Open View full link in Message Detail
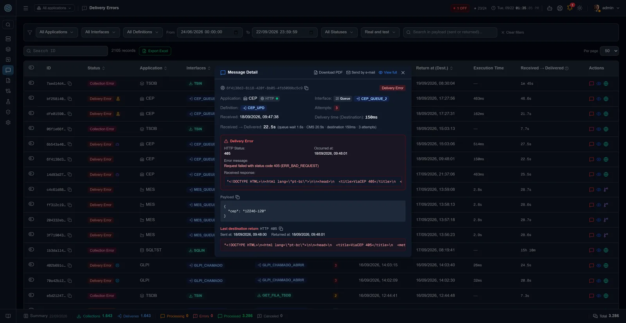Screen dimensions: 626x323 click(388, 73)
